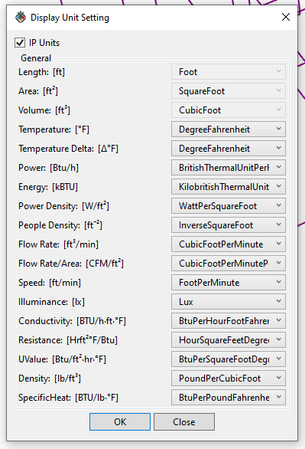Click the Illuminance: [lx] label
Viewport: 305px width, 449px height.
[x=51, y=302]
